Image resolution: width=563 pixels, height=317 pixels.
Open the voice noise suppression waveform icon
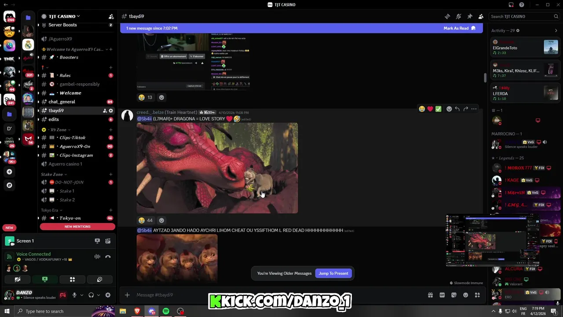(x=97, y=257)
